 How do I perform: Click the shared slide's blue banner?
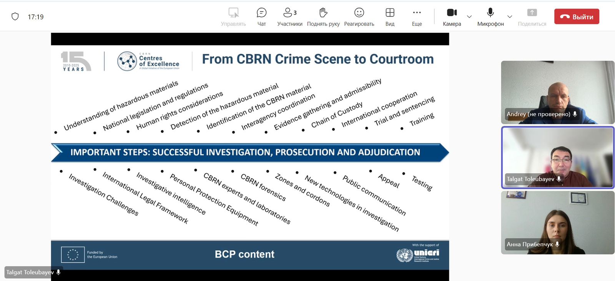[x=250, y=152]
